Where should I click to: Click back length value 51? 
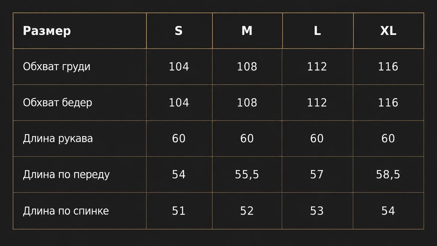tap(179, 211)
